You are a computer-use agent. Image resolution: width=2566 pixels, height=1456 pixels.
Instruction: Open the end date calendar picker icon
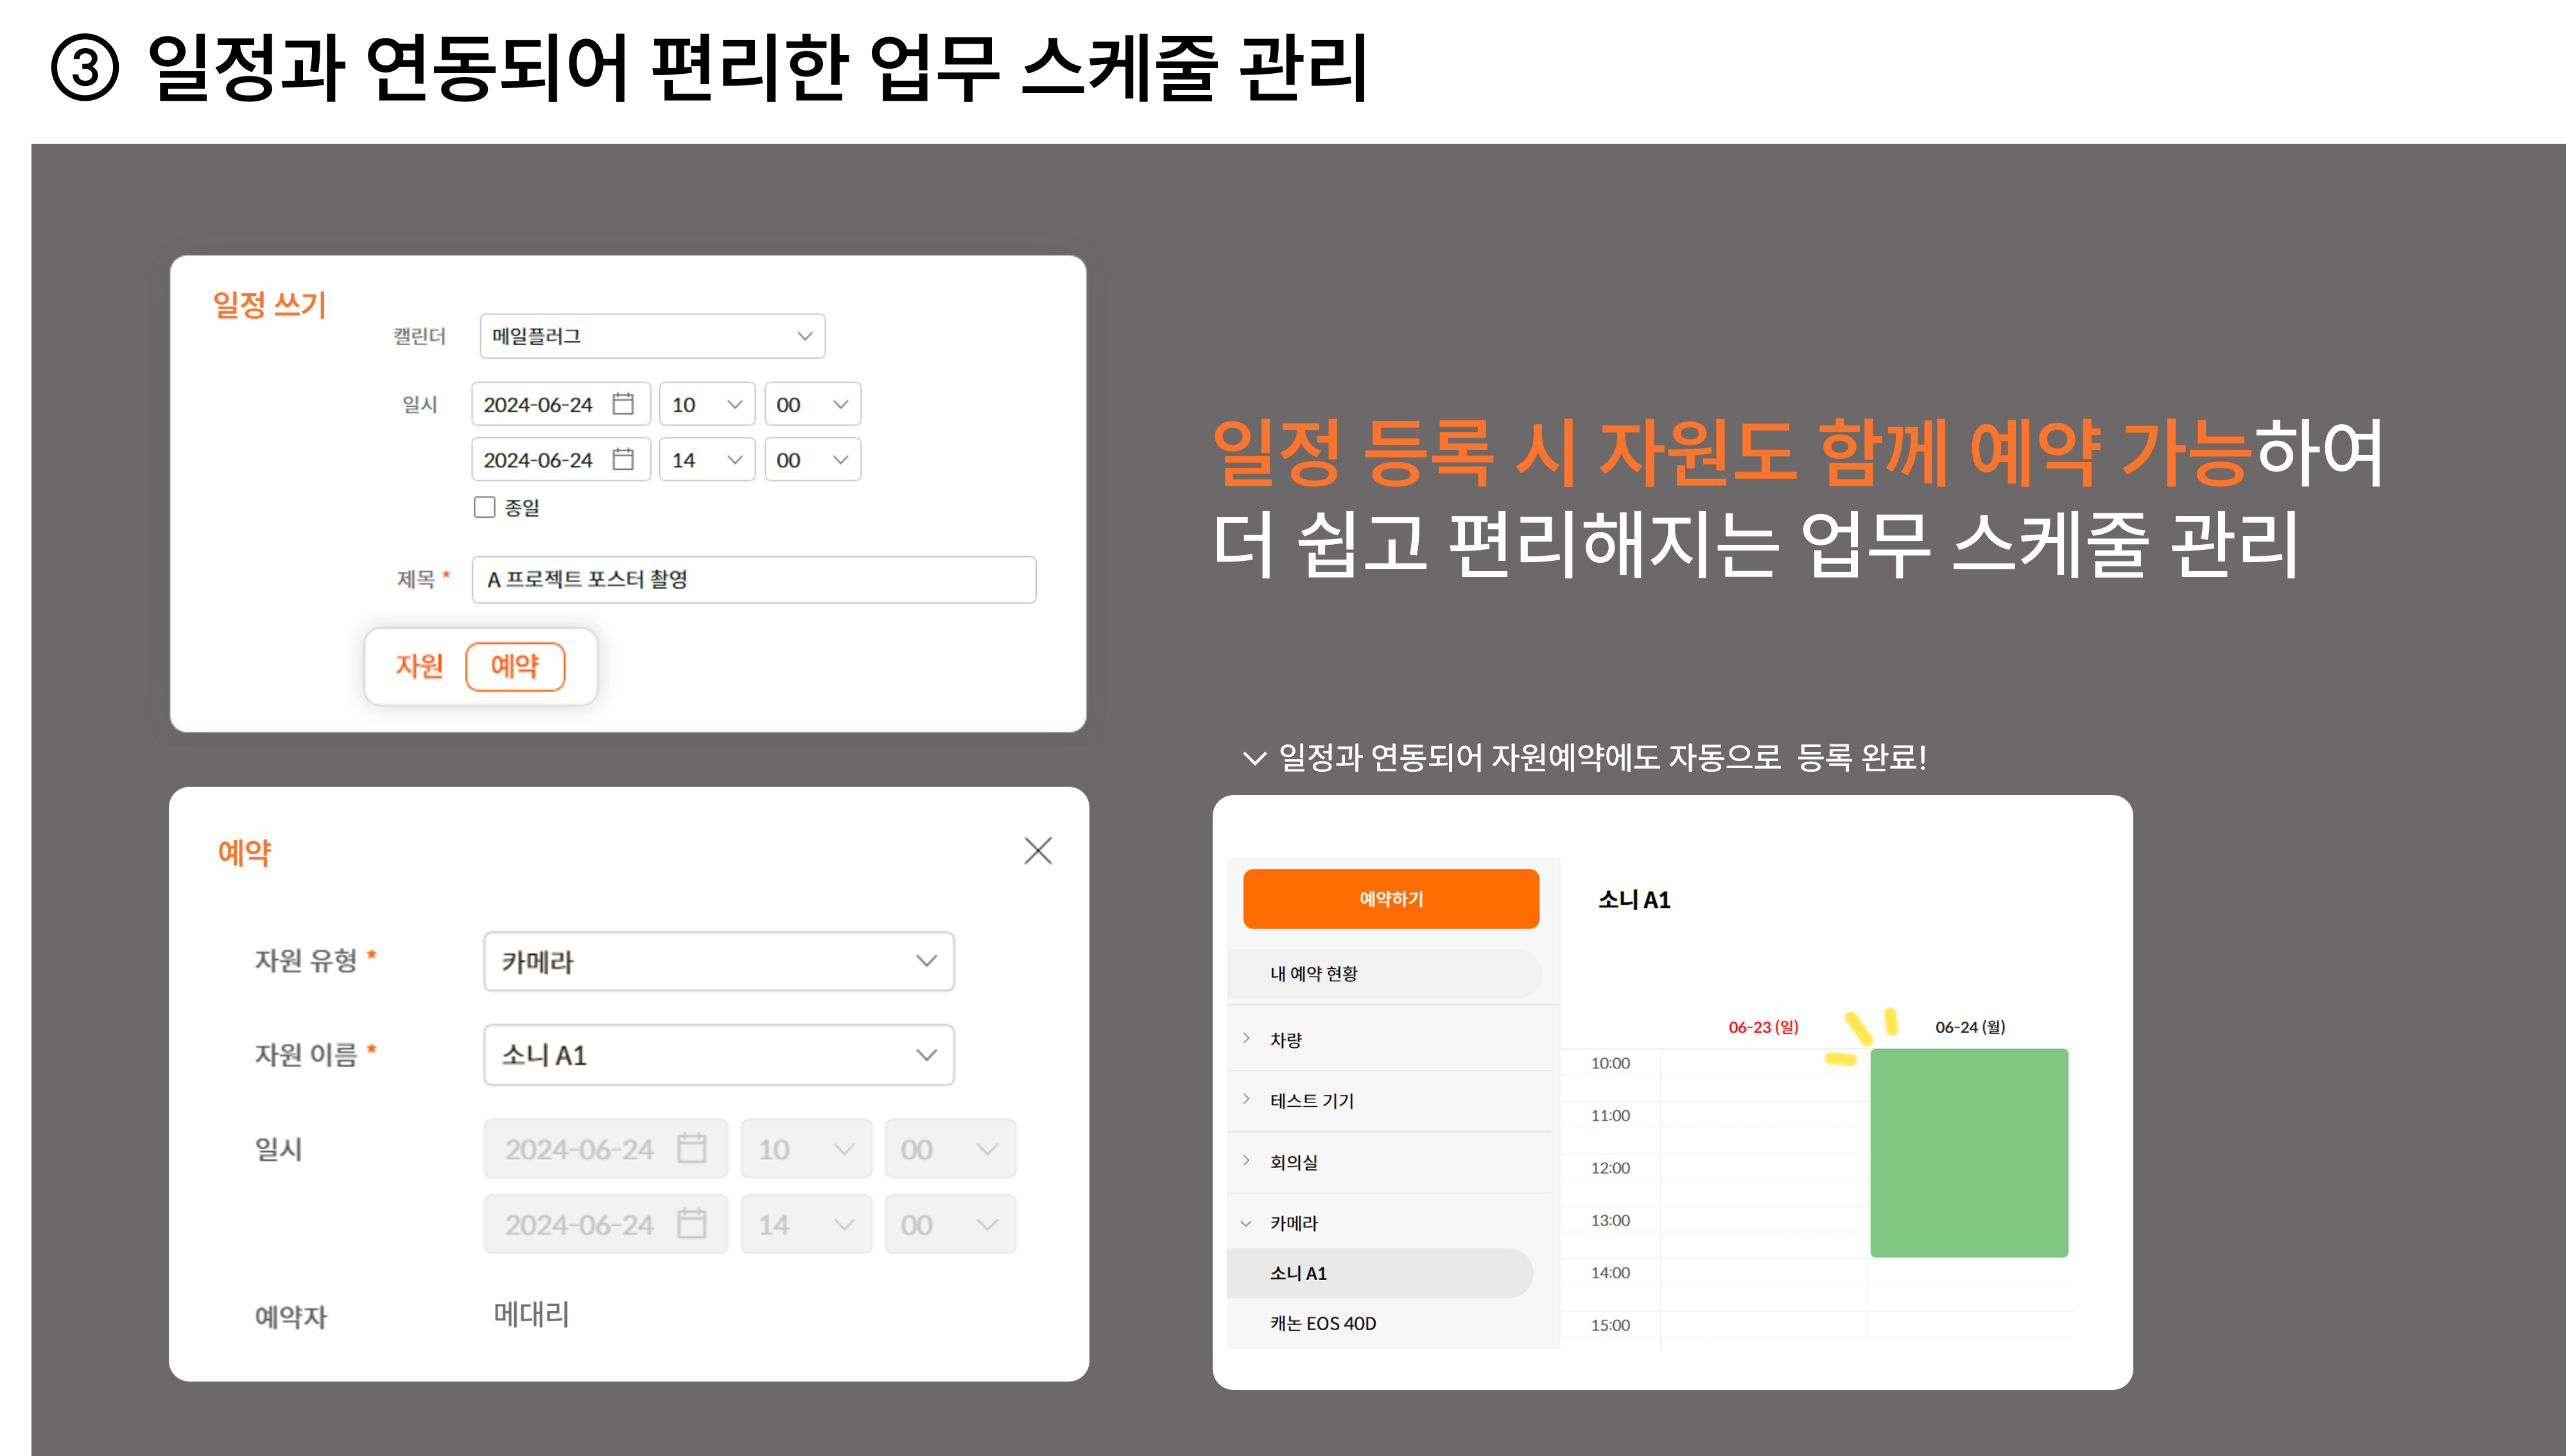(x=623, y=459)
